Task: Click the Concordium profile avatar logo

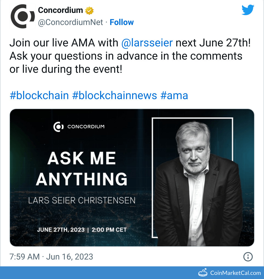Action: click(23, 16)
